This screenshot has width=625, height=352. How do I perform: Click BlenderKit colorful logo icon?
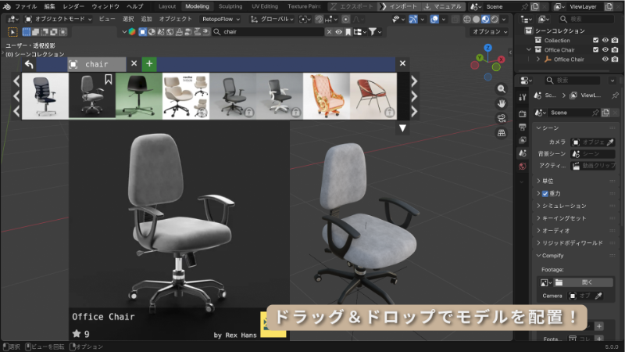pyautogui.click(x=132, y=31)
